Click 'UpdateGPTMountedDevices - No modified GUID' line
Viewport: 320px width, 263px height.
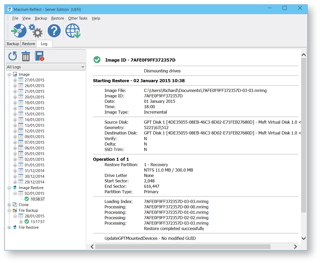pyautogui.click(x=150, y=238)
